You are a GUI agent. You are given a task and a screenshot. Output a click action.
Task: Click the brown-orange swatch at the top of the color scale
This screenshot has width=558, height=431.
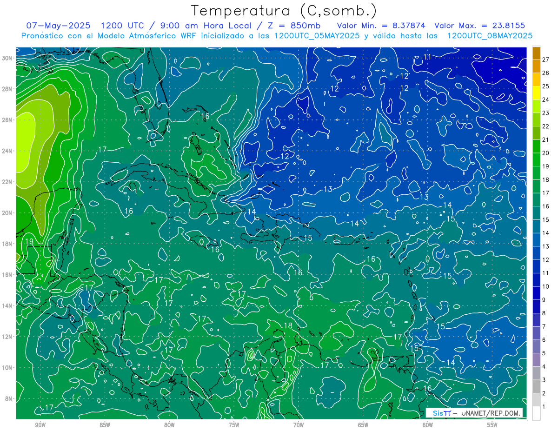536,53
